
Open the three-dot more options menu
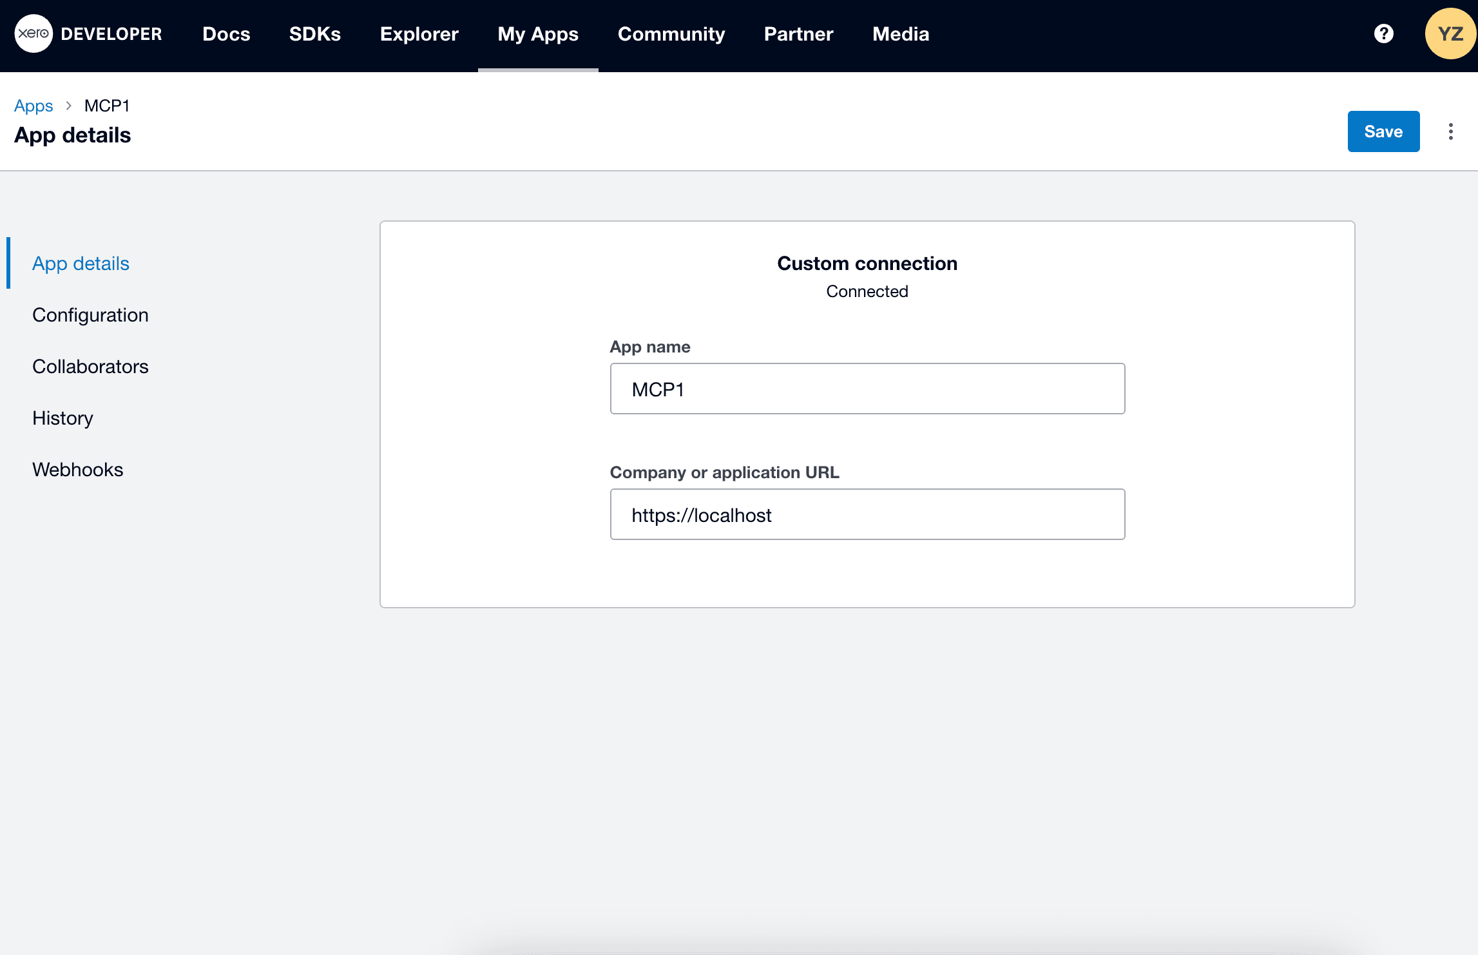point(1450,131)
